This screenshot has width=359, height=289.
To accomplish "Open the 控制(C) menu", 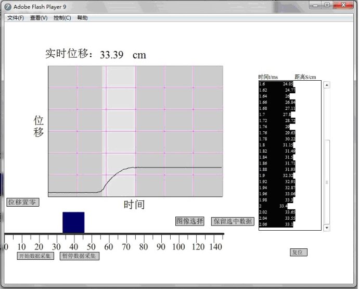I will point(62,18).
